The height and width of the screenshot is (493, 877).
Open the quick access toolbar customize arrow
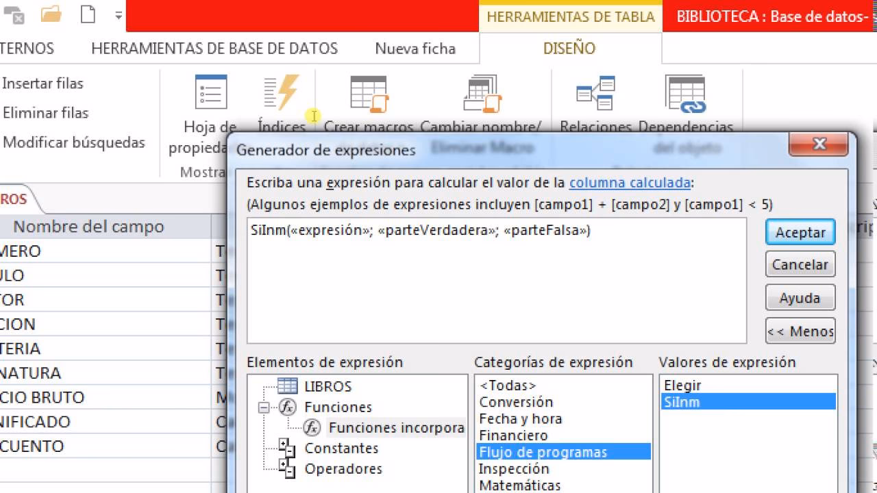point(119,15)
